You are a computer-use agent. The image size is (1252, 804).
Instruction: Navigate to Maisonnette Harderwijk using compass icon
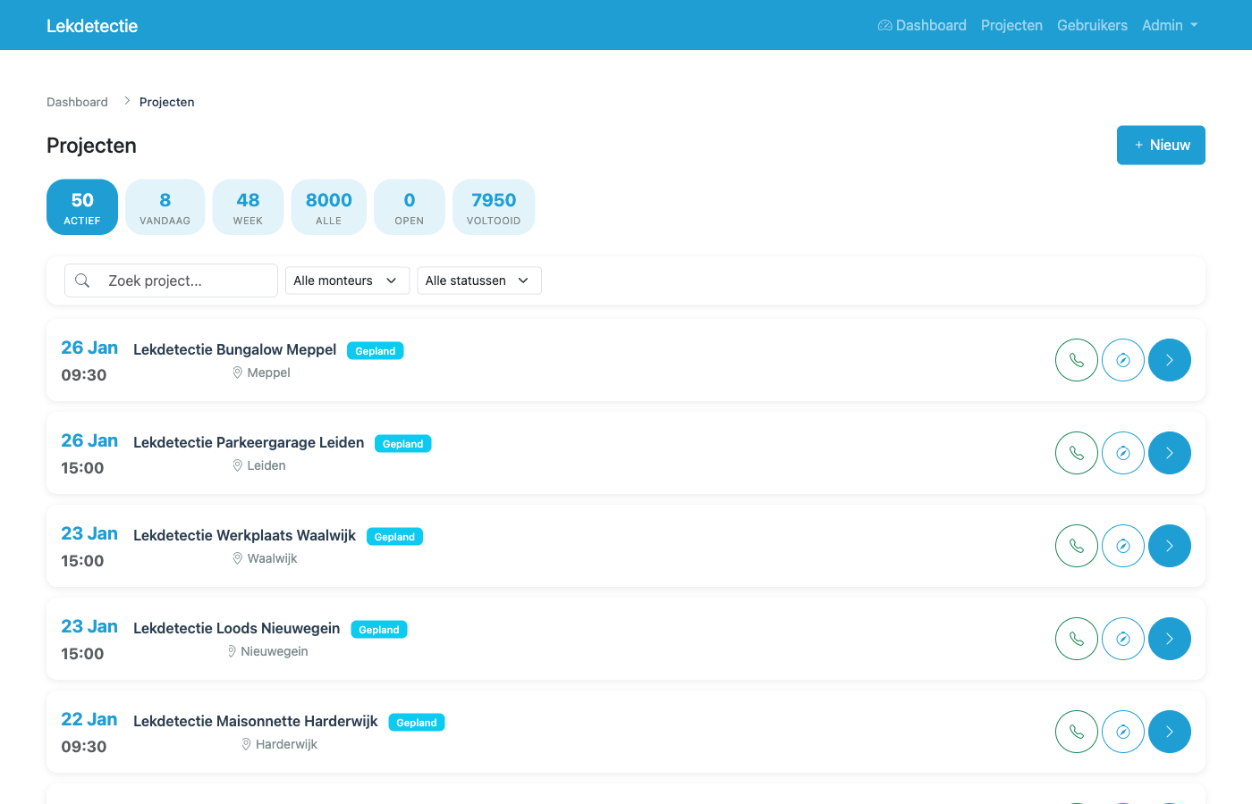[x=1123, y=732]
